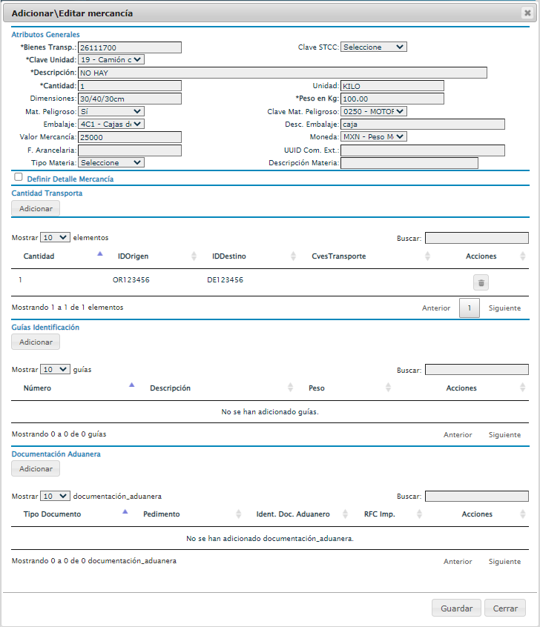Screen dimensions: 540x627
Task: Focus the Bienes Transp. field
Action: point(130,47)
